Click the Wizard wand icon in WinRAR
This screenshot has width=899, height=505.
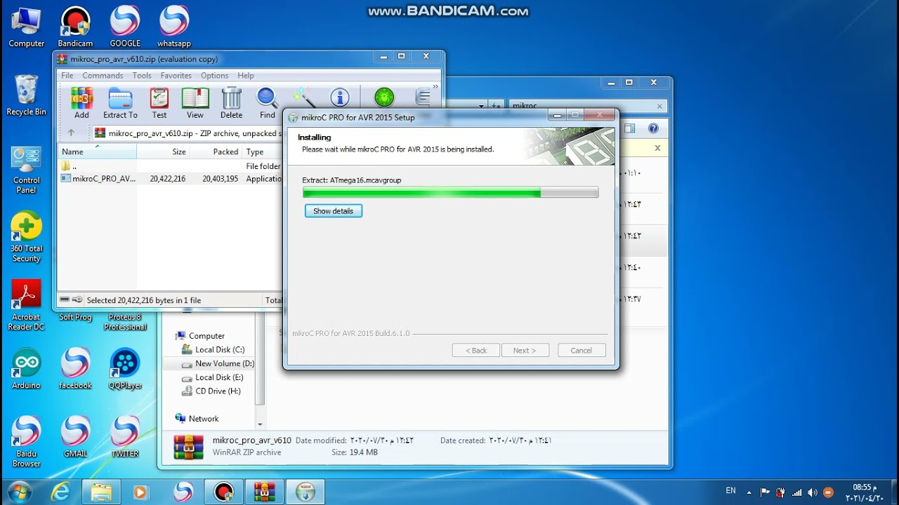click(x=303, y=97)
